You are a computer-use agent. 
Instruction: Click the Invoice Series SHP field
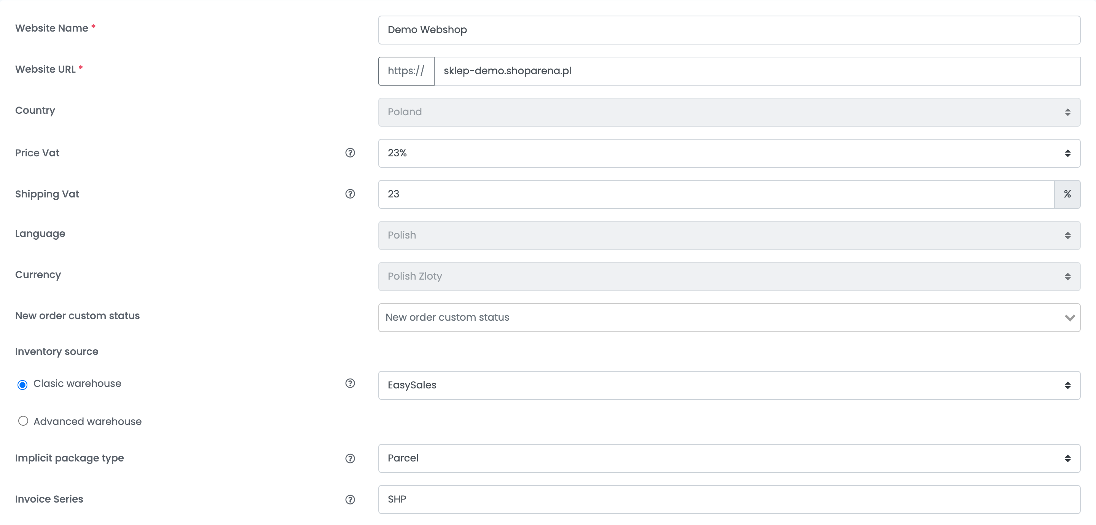[729, 500]
